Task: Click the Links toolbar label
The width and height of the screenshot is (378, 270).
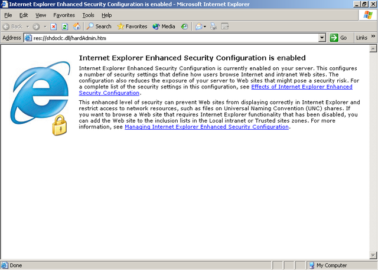Action: point(361,38)
